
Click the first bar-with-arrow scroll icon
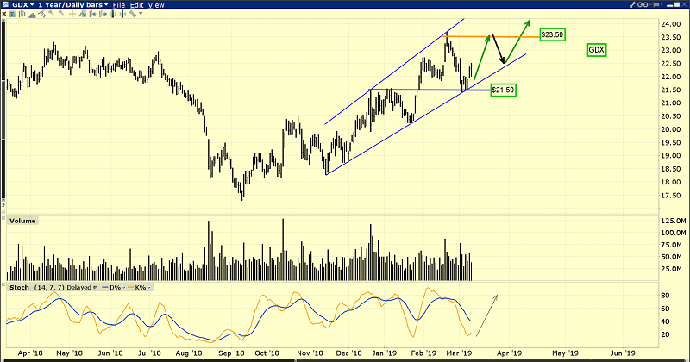[x=93, y=14]
